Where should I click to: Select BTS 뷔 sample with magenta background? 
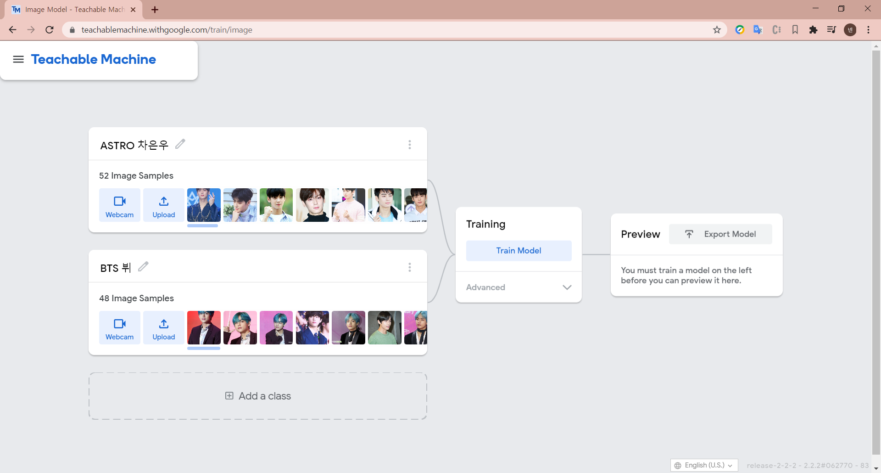pos(276,327)
